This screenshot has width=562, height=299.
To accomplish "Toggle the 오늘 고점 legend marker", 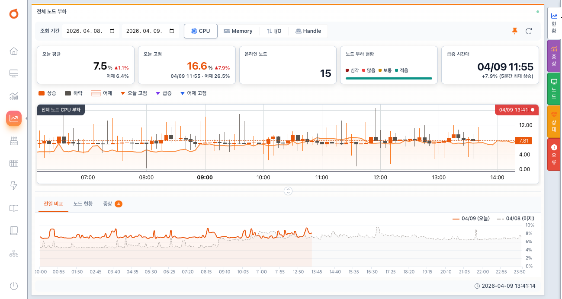I will pyautogui.click(x=134, y=93).
